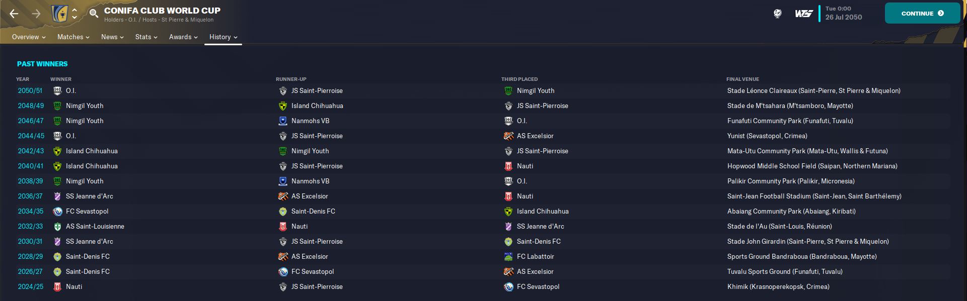Click the date 26 Jul 2050
This screenshot has height=301, width=967.
844,17
